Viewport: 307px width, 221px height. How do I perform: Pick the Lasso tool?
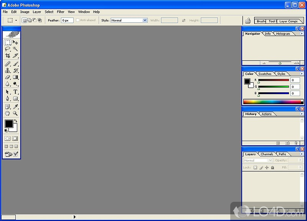tap(8, 49)
